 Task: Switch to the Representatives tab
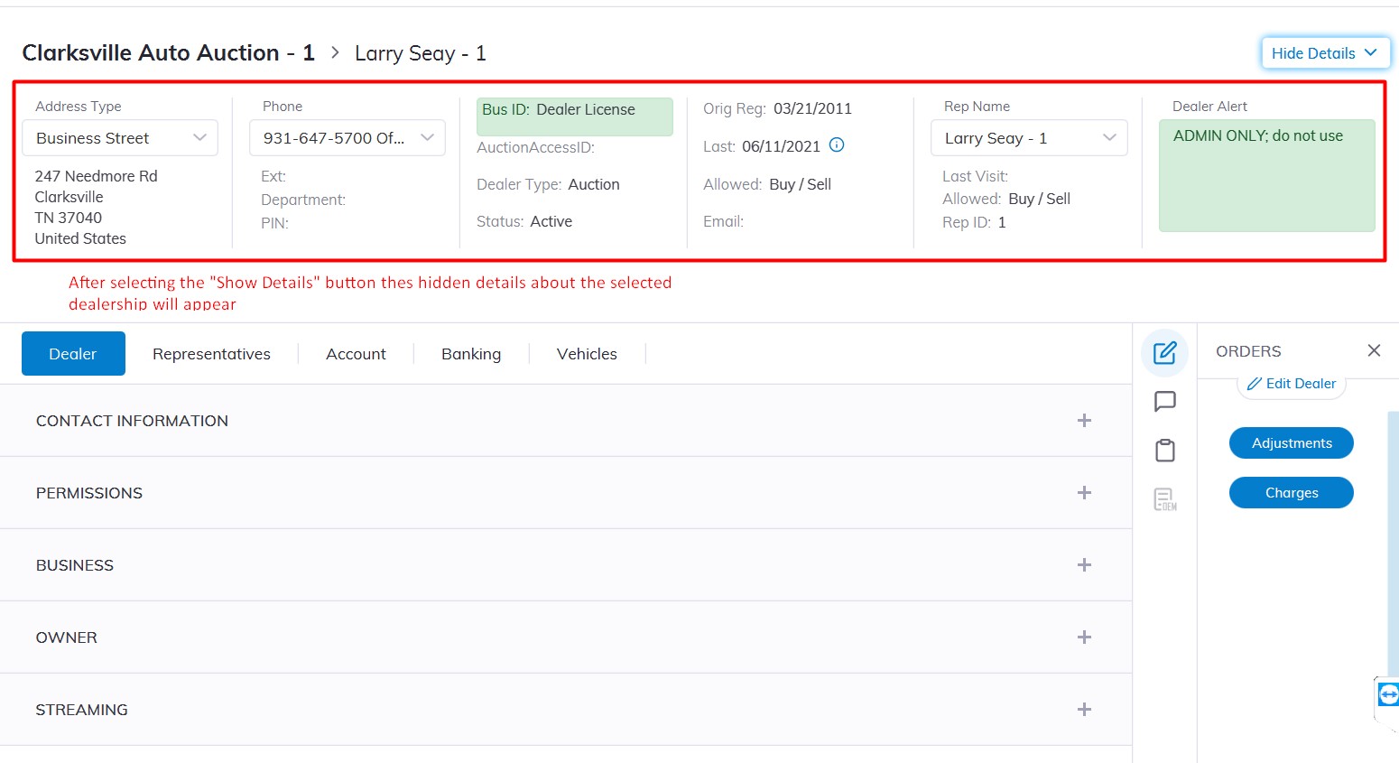(211, 354)
